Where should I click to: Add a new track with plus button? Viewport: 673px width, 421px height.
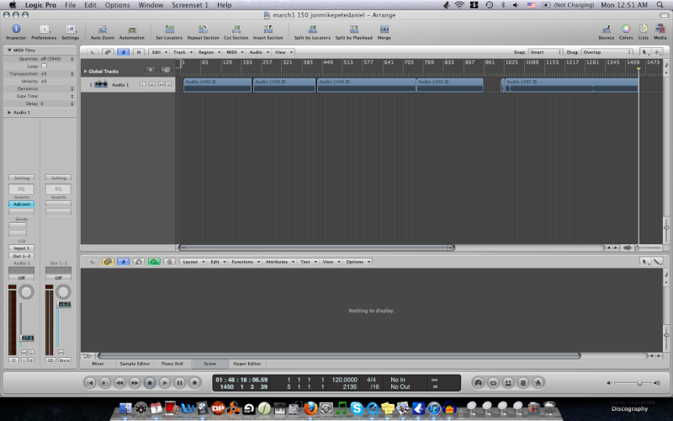[151, 70]
